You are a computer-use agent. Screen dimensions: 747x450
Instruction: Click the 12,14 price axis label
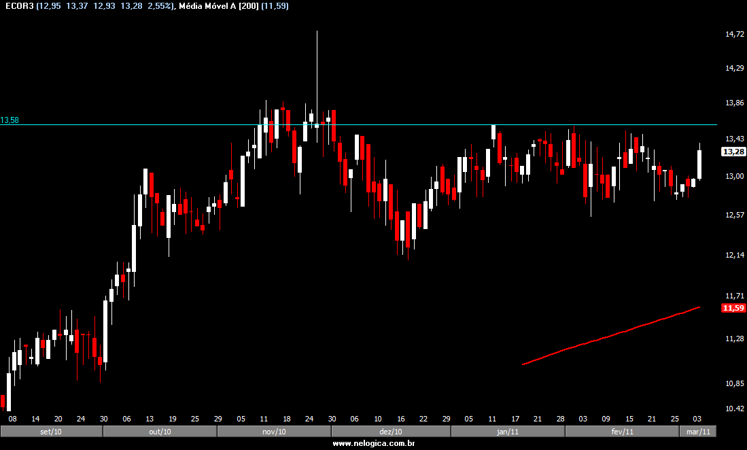click(735, 255)
